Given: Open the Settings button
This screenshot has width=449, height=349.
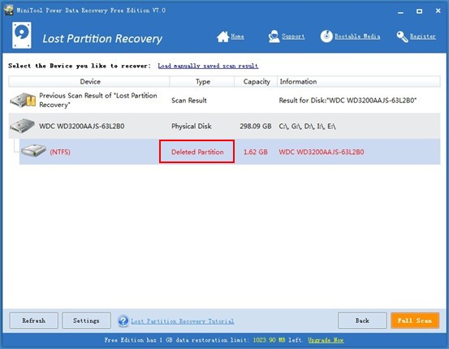Looking at the screenshot, I should 87,321.
